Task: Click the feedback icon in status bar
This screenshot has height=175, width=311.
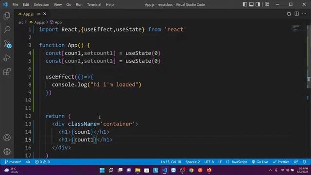Action: (x=296, y=162)
